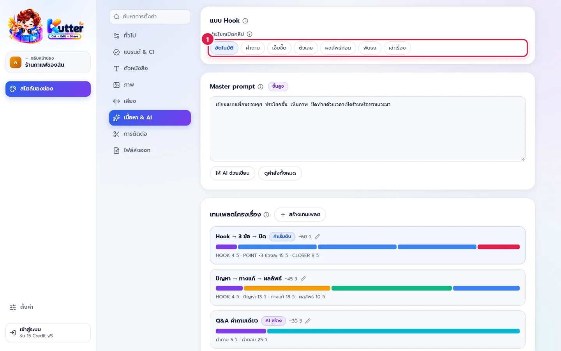Select the เล่าเรื่อง hook chip
The image size is (561, 351).
[x=397, y=48]
